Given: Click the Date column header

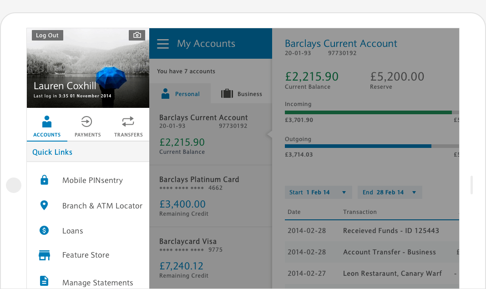Looking at the screenshot, I should coord(294,212).
